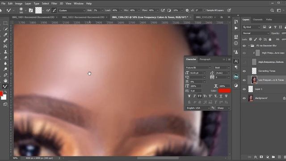Select the Rectangular Marquee tool
Image resolution: width=286 pixels, height=161 pixels.
pyautogui.click(x=5, y=23)
